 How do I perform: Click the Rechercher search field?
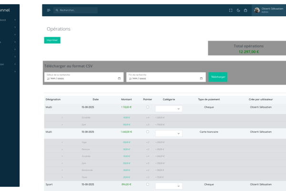point(77,10)
